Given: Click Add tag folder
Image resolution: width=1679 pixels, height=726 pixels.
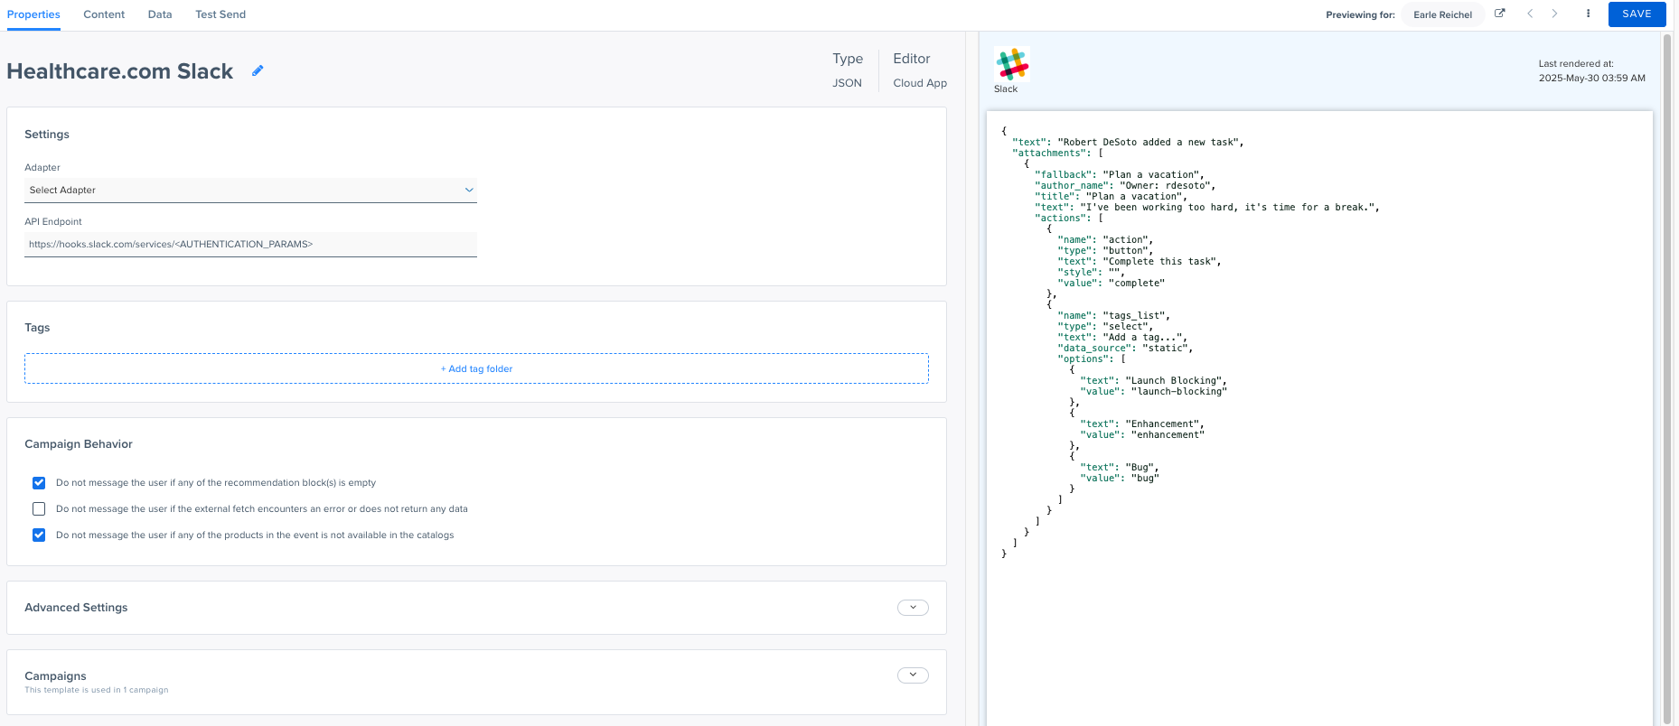Looking at the screenshot, I should pyautogui.click(x=476, y=368).
